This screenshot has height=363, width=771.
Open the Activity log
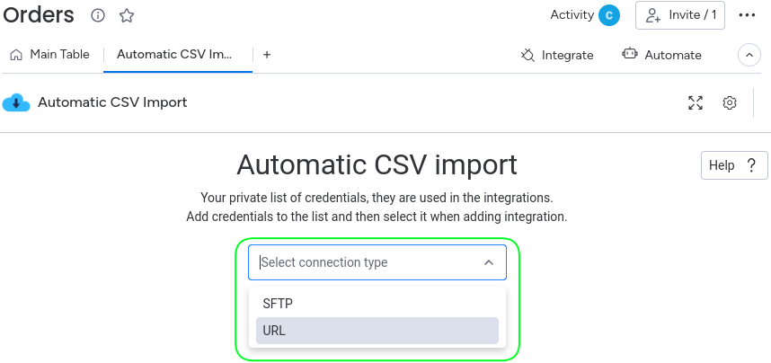pyautogui.click(x=572, y=15)
